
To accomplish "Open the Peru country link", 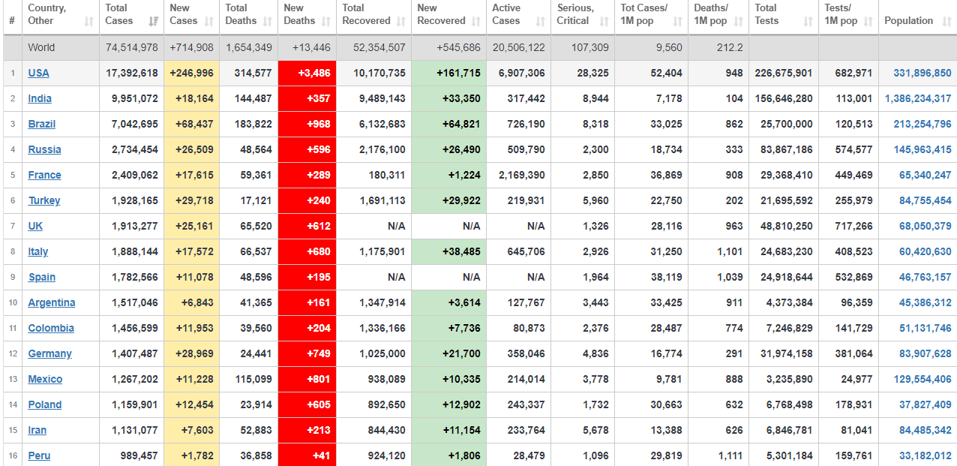I will click(x=39, y=455).
